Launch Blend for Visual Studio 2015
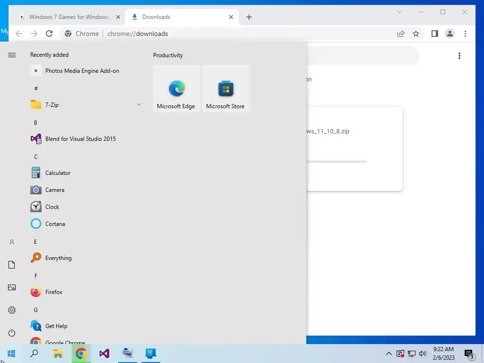Viewport: 484px width, 363px height. tap(86, 139)
